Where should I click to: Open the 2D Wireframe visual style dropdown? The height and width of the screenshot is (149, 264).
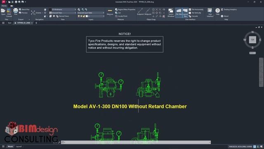(x=63, y=10)
